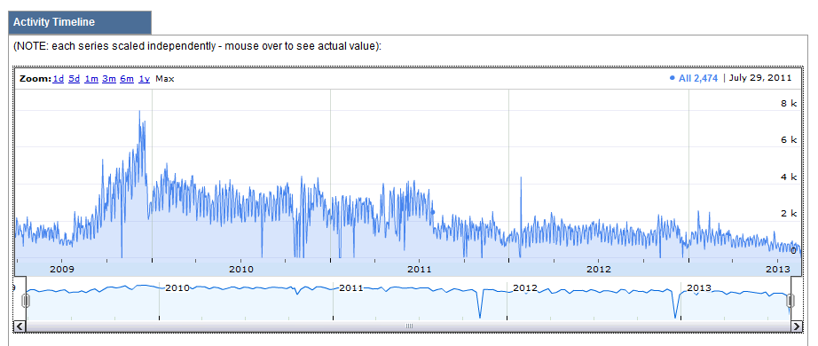Click the horizontal scrollbar thumb grip
Image resolution: width=818 pixels, height=346 pixels.
[409, 326]
